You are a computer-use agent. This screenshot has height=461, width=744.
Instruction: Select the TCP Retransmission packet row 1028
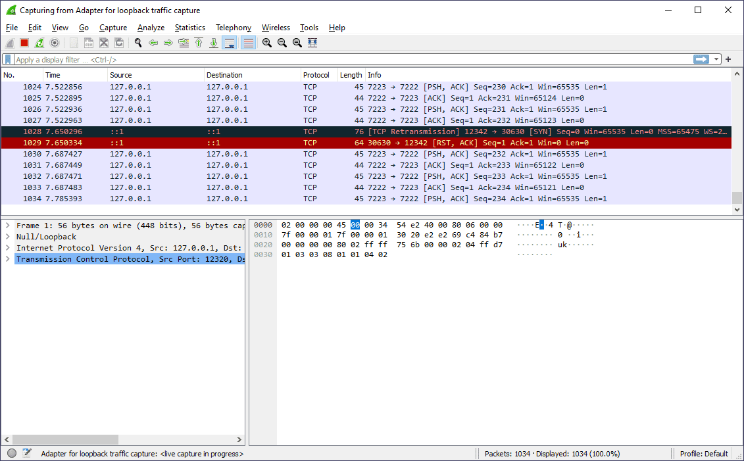263,131
